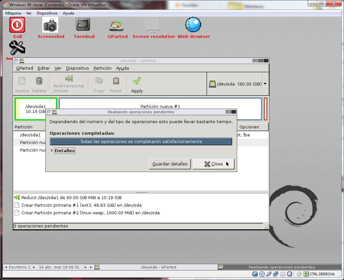This screenshot has height=280, width=344.
Task: Open the GParted menu
Action: coord(24,68)
